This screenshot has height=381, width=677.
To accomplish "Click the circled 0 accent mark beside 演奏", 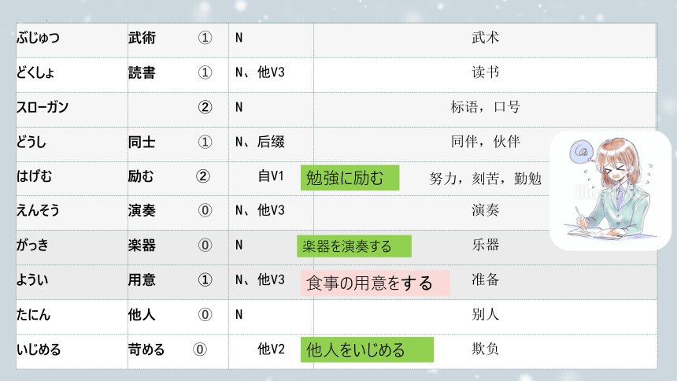I will click(x=205, y=210).
